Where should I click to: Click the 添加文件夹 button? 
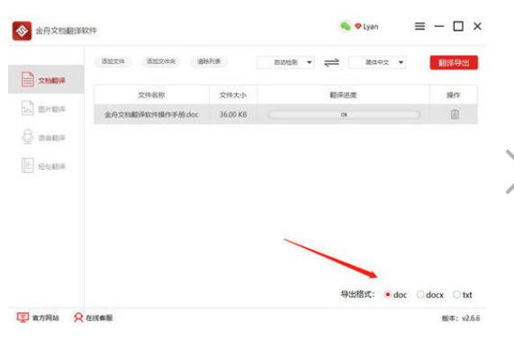tap(161, 61)
